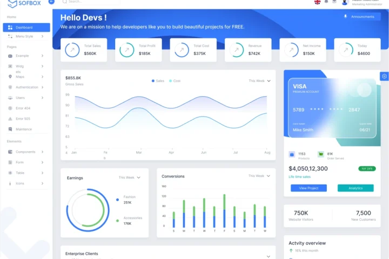Click the Products blue icon
This screenshot has width=389, height=259.
coord(292,154)
